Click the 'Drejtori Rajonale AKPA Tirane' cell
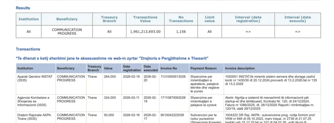This screenshot has width=334, height=123. click(x=34, y=117)
